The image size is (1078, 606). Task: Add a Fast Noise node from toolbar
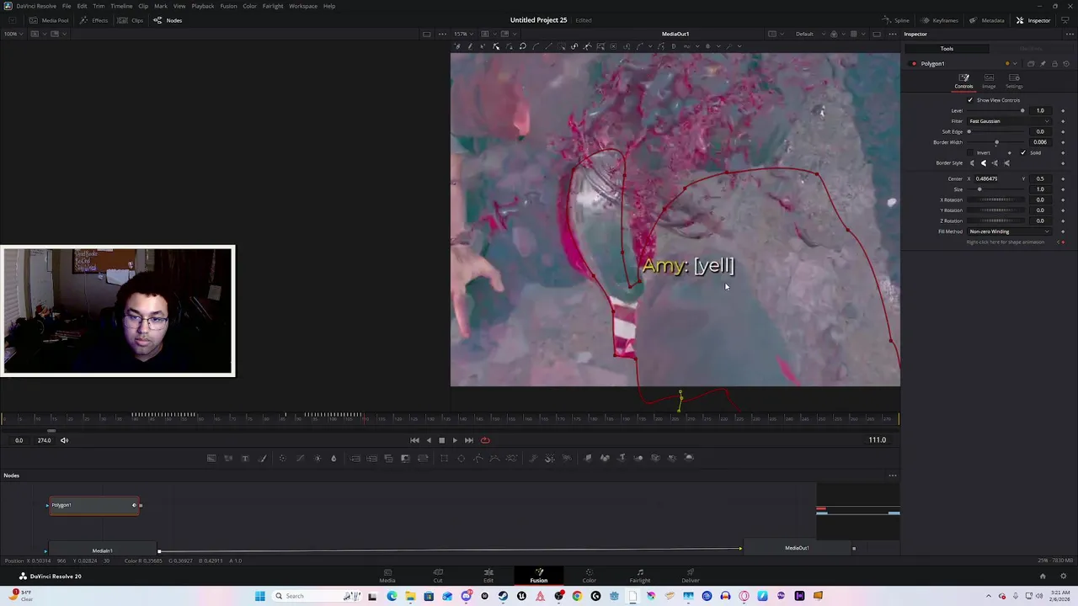point(228,458)
